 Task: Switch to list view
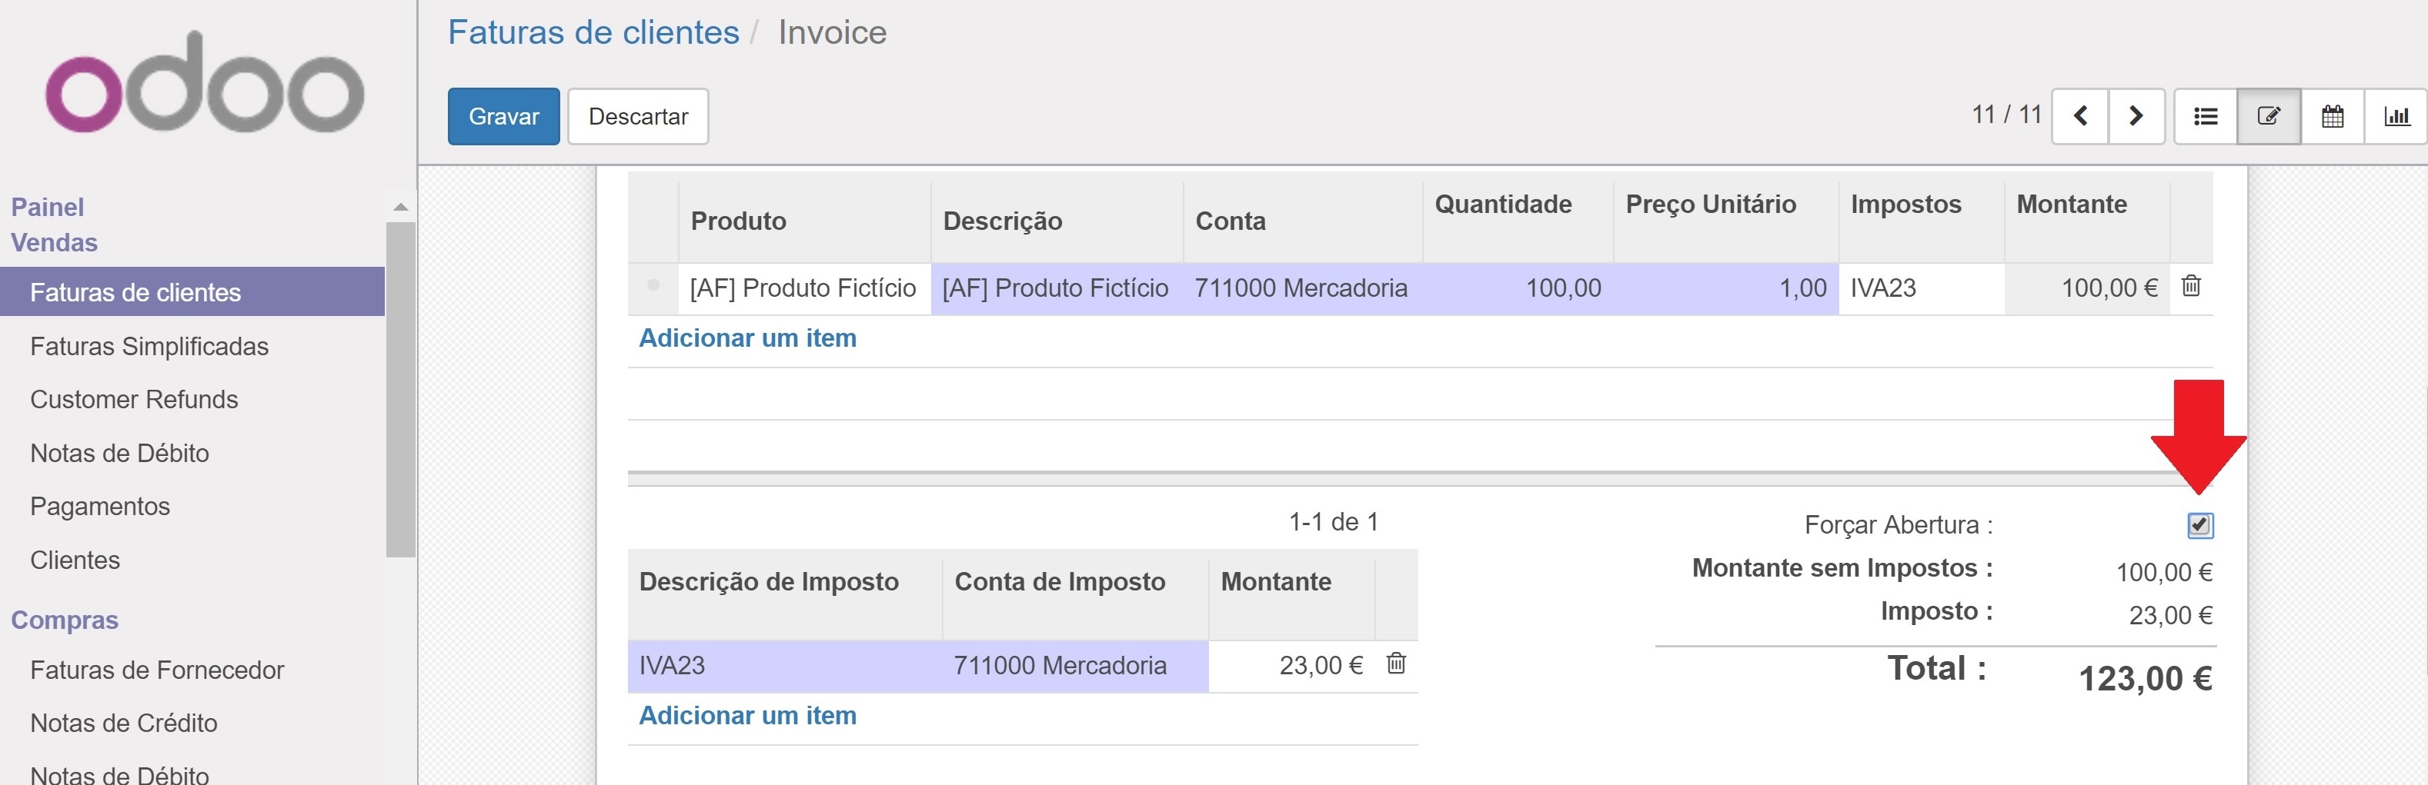click(2205, 116)
